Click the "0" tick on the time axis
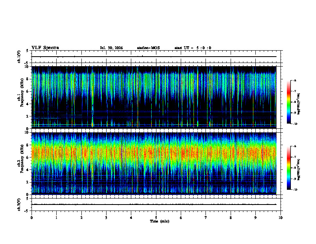Screen dimensions: 316x244 pos(32,218)
